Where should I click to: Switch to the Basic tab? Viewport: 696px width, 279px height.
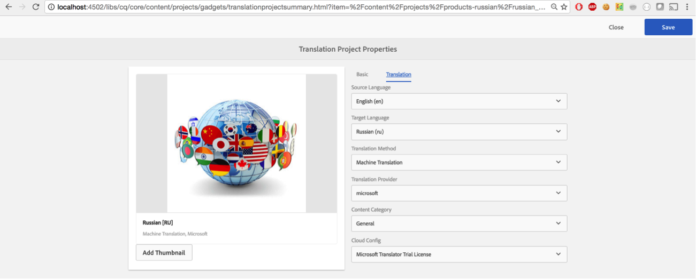[x=362, y=74]
